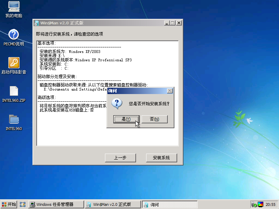Screen dimensions: 279x209
Task: Click 是(Y) to start the installation
Action: pyautogui.click(x=126, y=119)
